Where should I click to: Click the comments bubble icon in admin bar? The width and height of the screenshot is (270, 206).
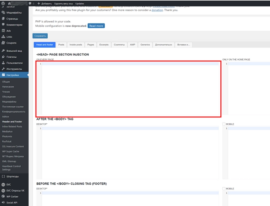pyautogui.click(x=30, y=3)
